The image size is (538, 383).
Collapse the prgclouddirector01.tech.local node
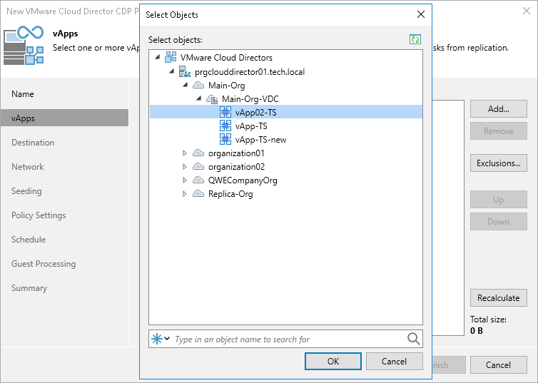click(171, 71)
